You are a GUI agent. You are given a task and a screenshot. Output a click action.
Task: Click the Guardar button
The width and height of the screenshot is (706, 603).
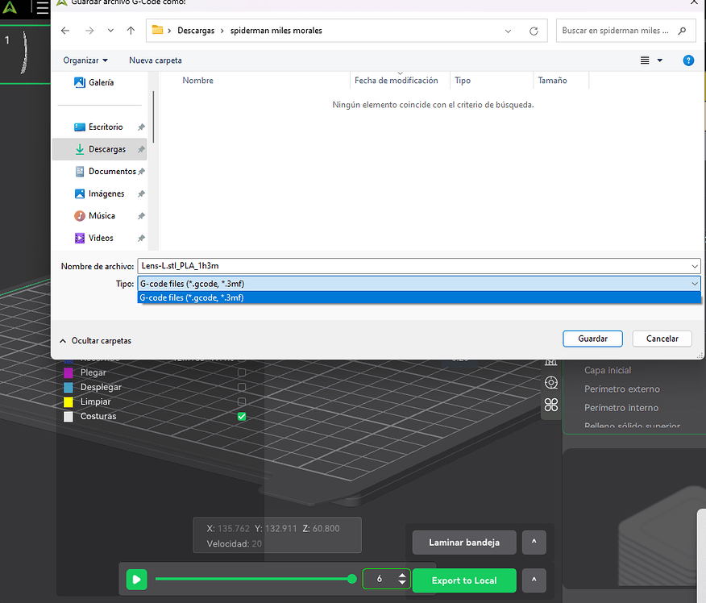(x=592, y=339)
